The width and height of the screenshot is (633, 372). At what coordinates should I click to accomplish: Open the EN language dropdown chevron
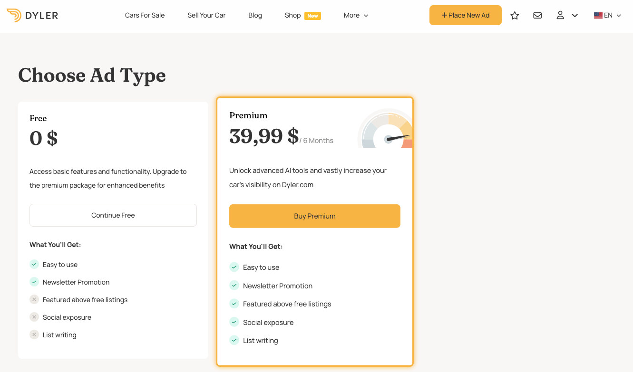pyautogui.click(x=619, y=16)
